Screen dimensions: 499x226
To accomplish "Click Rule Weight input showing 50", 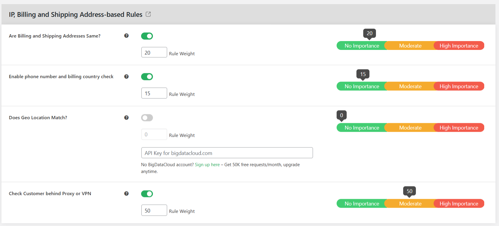I will 154,210.
